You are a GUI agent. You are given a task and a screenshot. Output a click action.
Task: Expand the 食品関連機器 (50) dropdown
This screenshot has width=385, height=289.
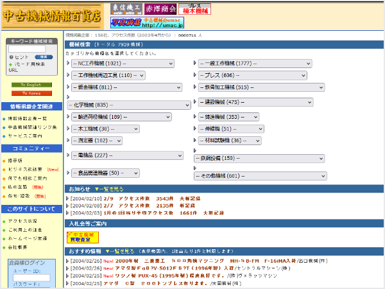click(x=106, y=173)
